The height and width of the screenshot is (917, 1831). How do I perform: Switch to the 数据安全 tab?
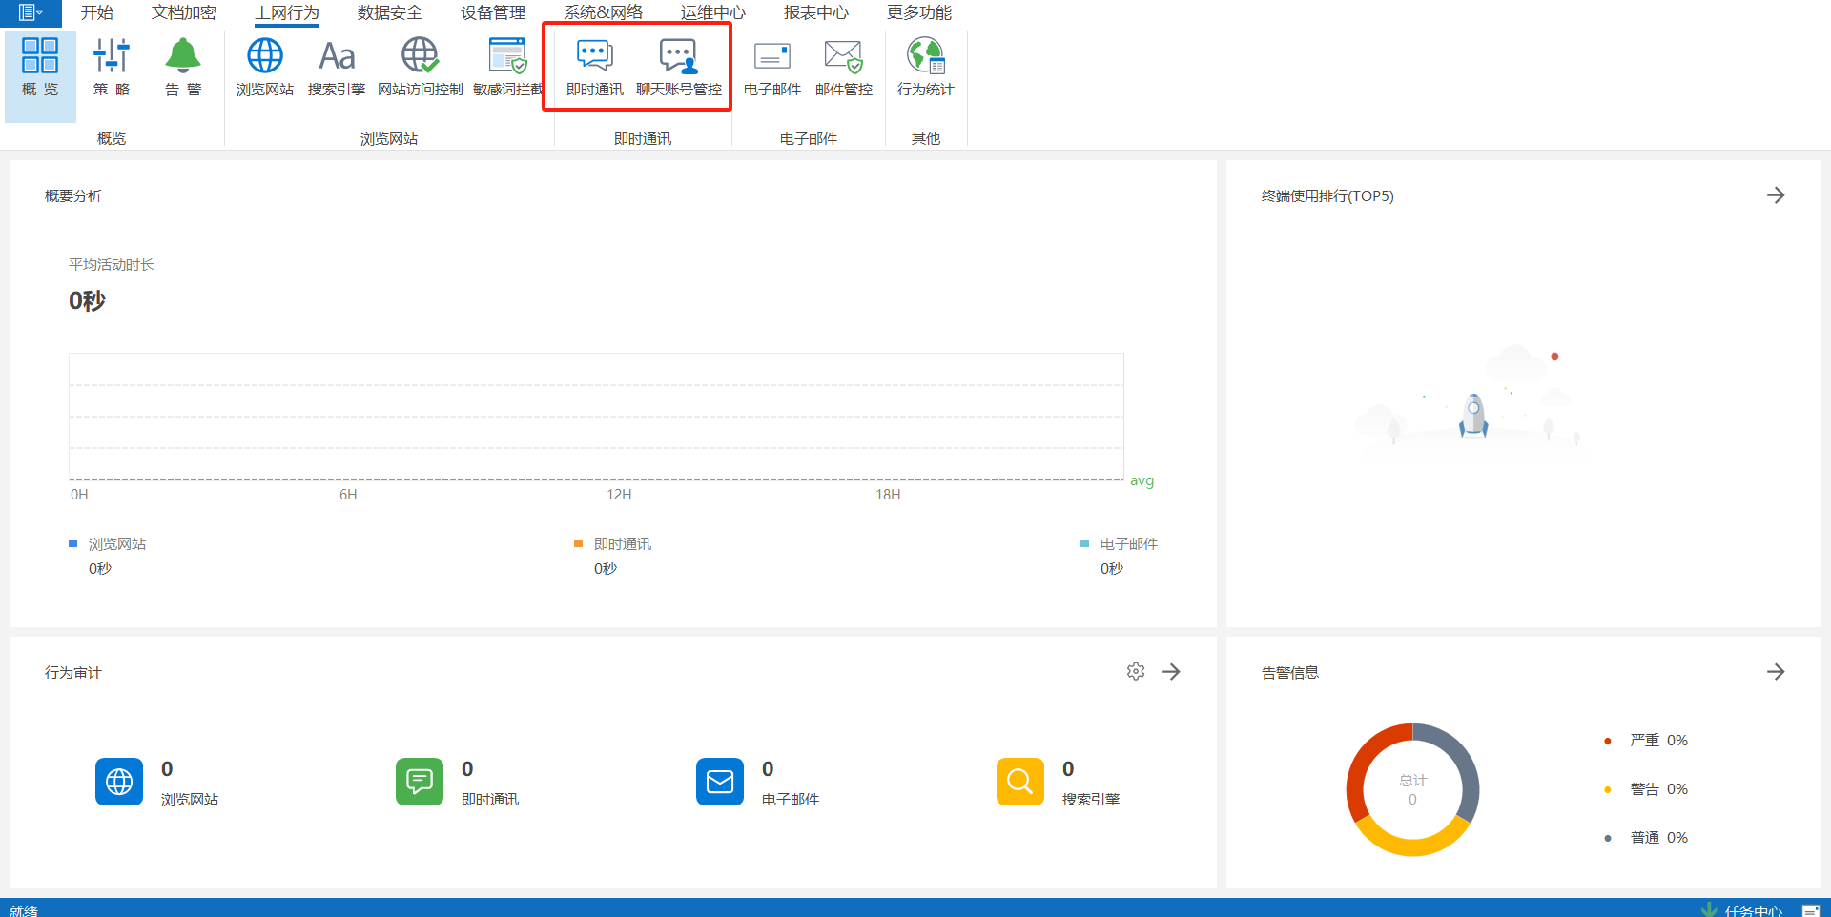(389, 12)
